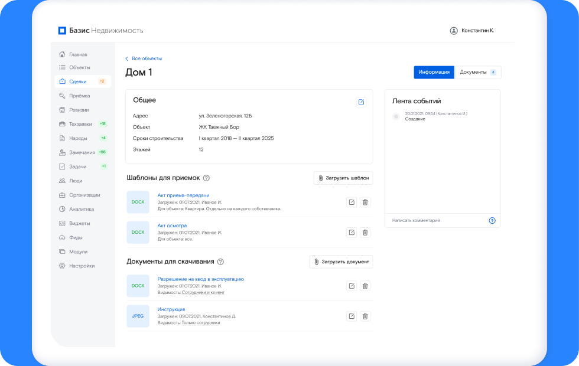Screen dimensions: 579x366
Task: Click the DOCX thumbnail of Акт осмотра
Action: pyautogui.click(x=138, y=233)
